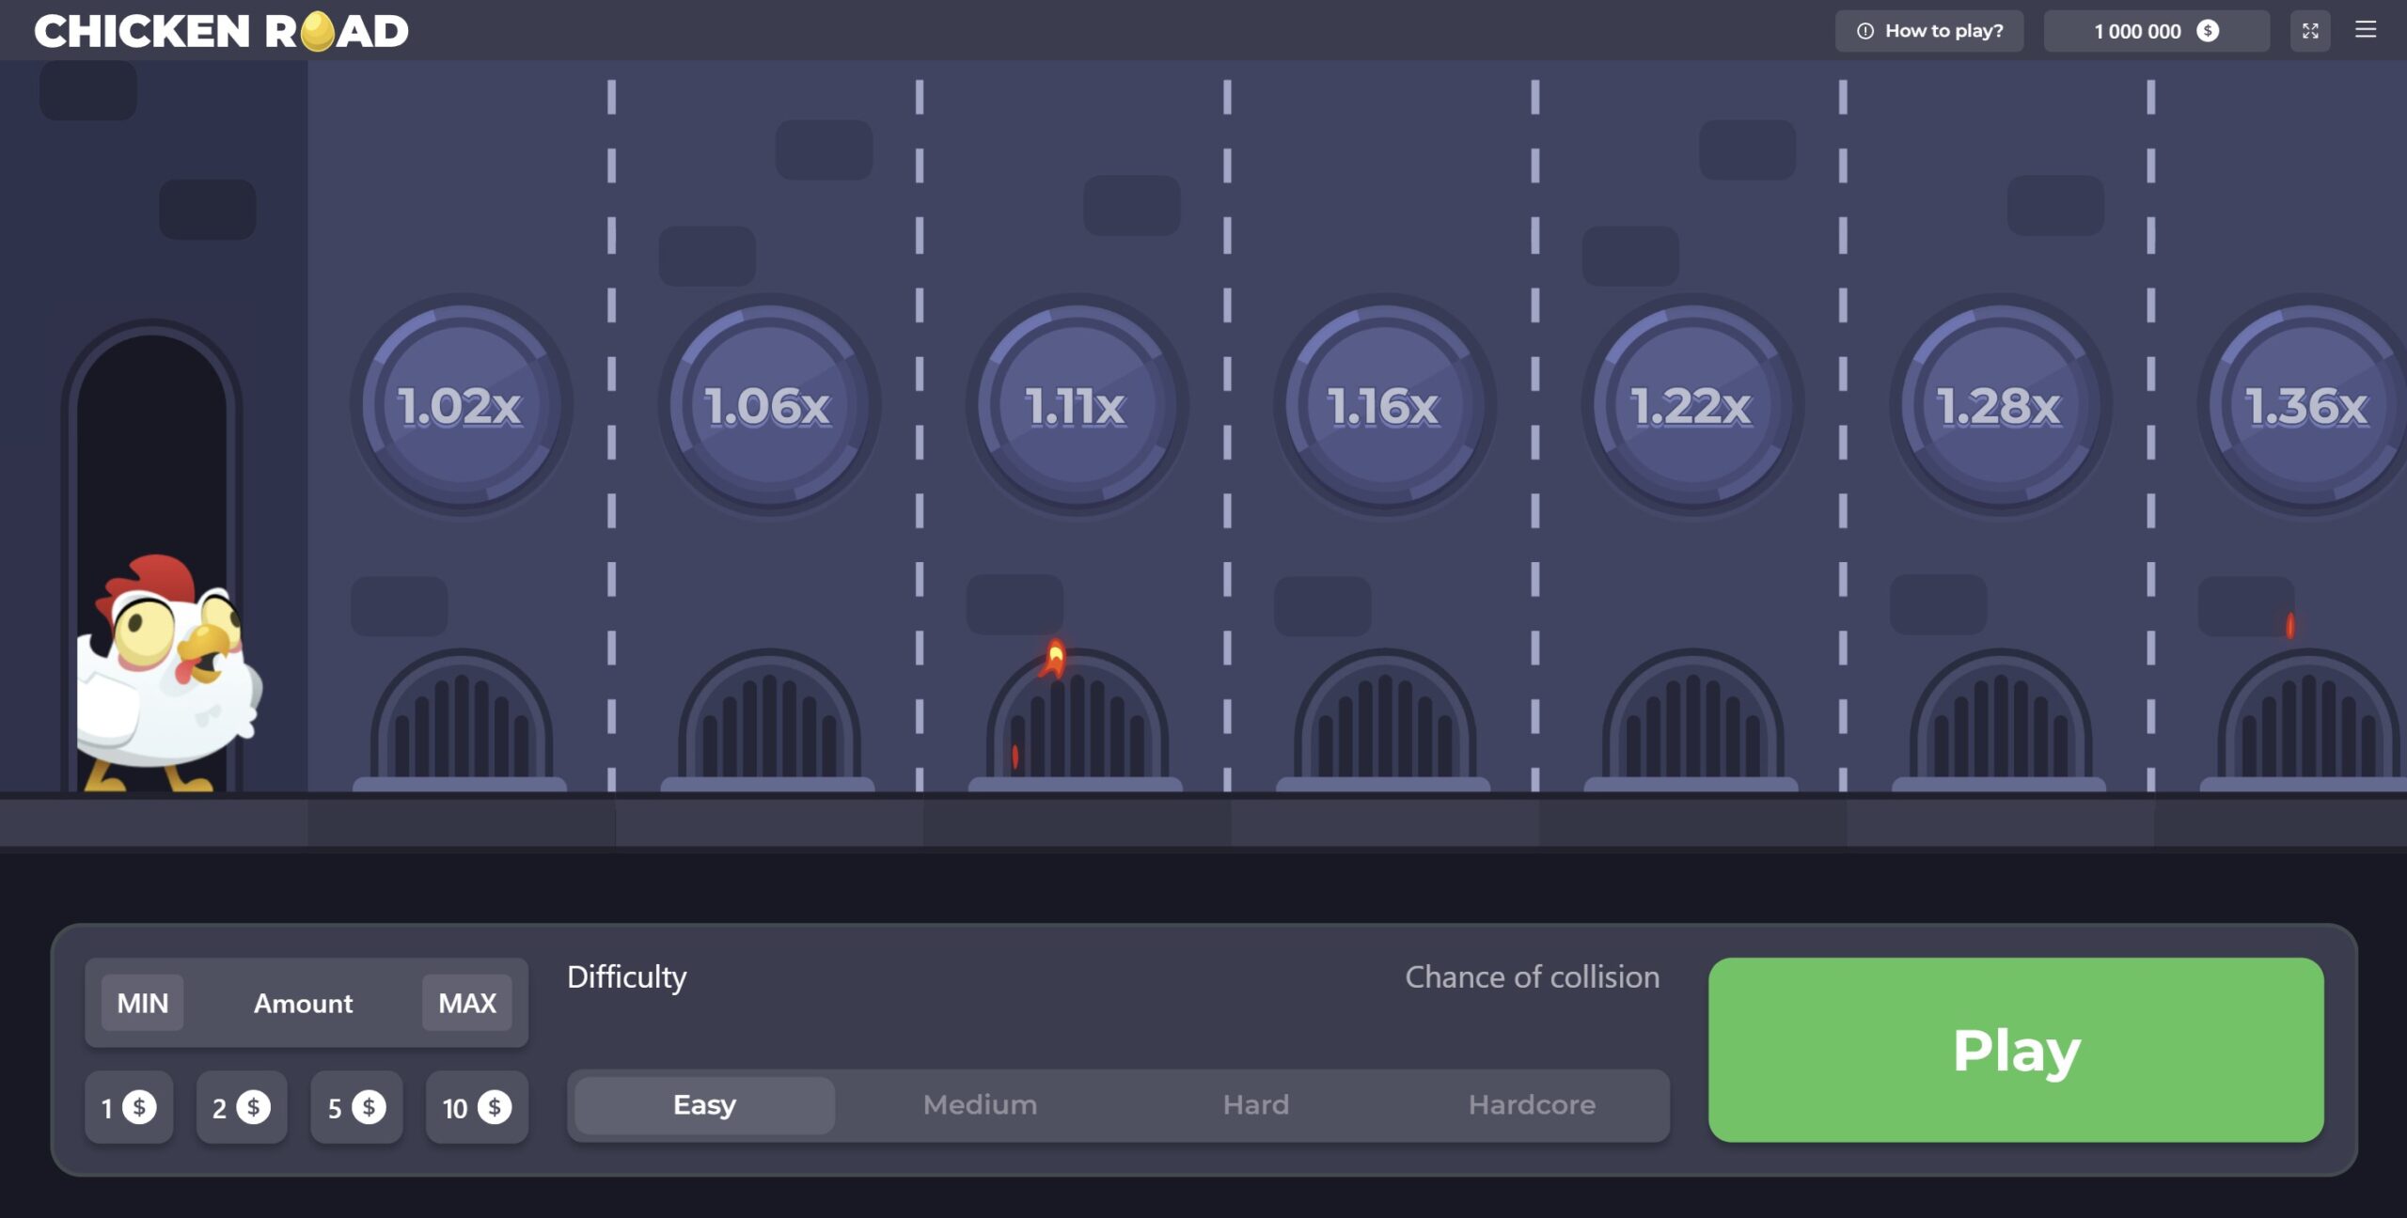Choose the 5 dollar bet chip
This screenshot has width=2407, height=1218.
pyautogui.click(x=355, y=1107)
